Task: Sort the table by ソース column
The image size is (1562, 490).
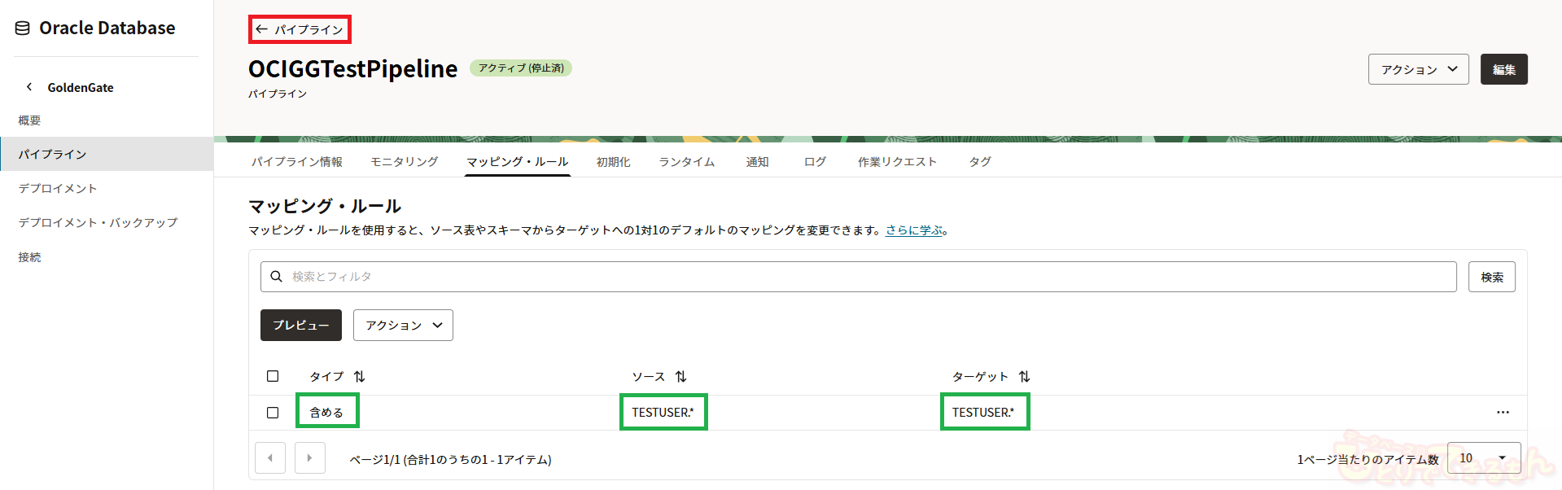Action: pos(681,376)
